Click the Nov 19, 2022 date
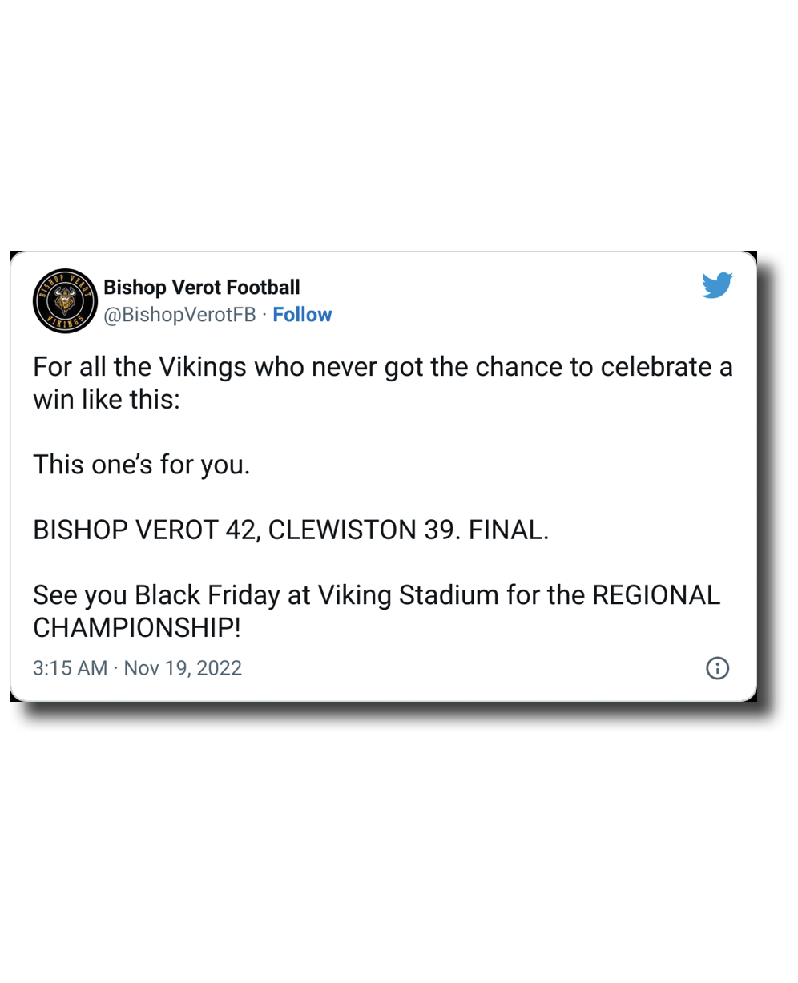This screenshot has height=983, width=798. 183,668
